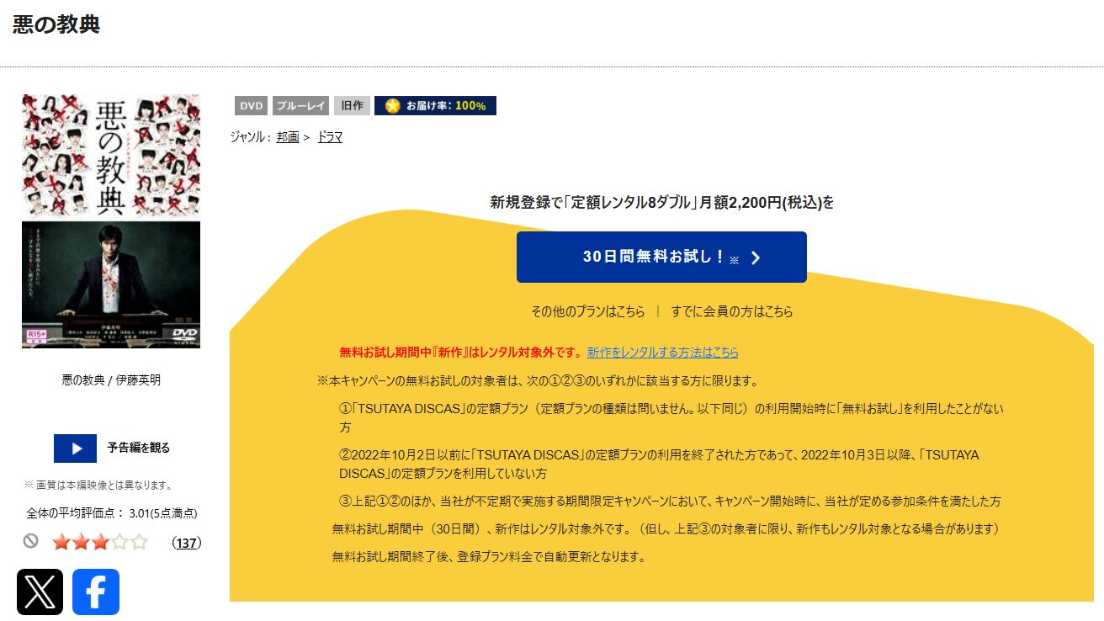The height and width of the screenshot is (621, 1104).
Task: Open the 邦画 genre link
Action: point(288,137)
